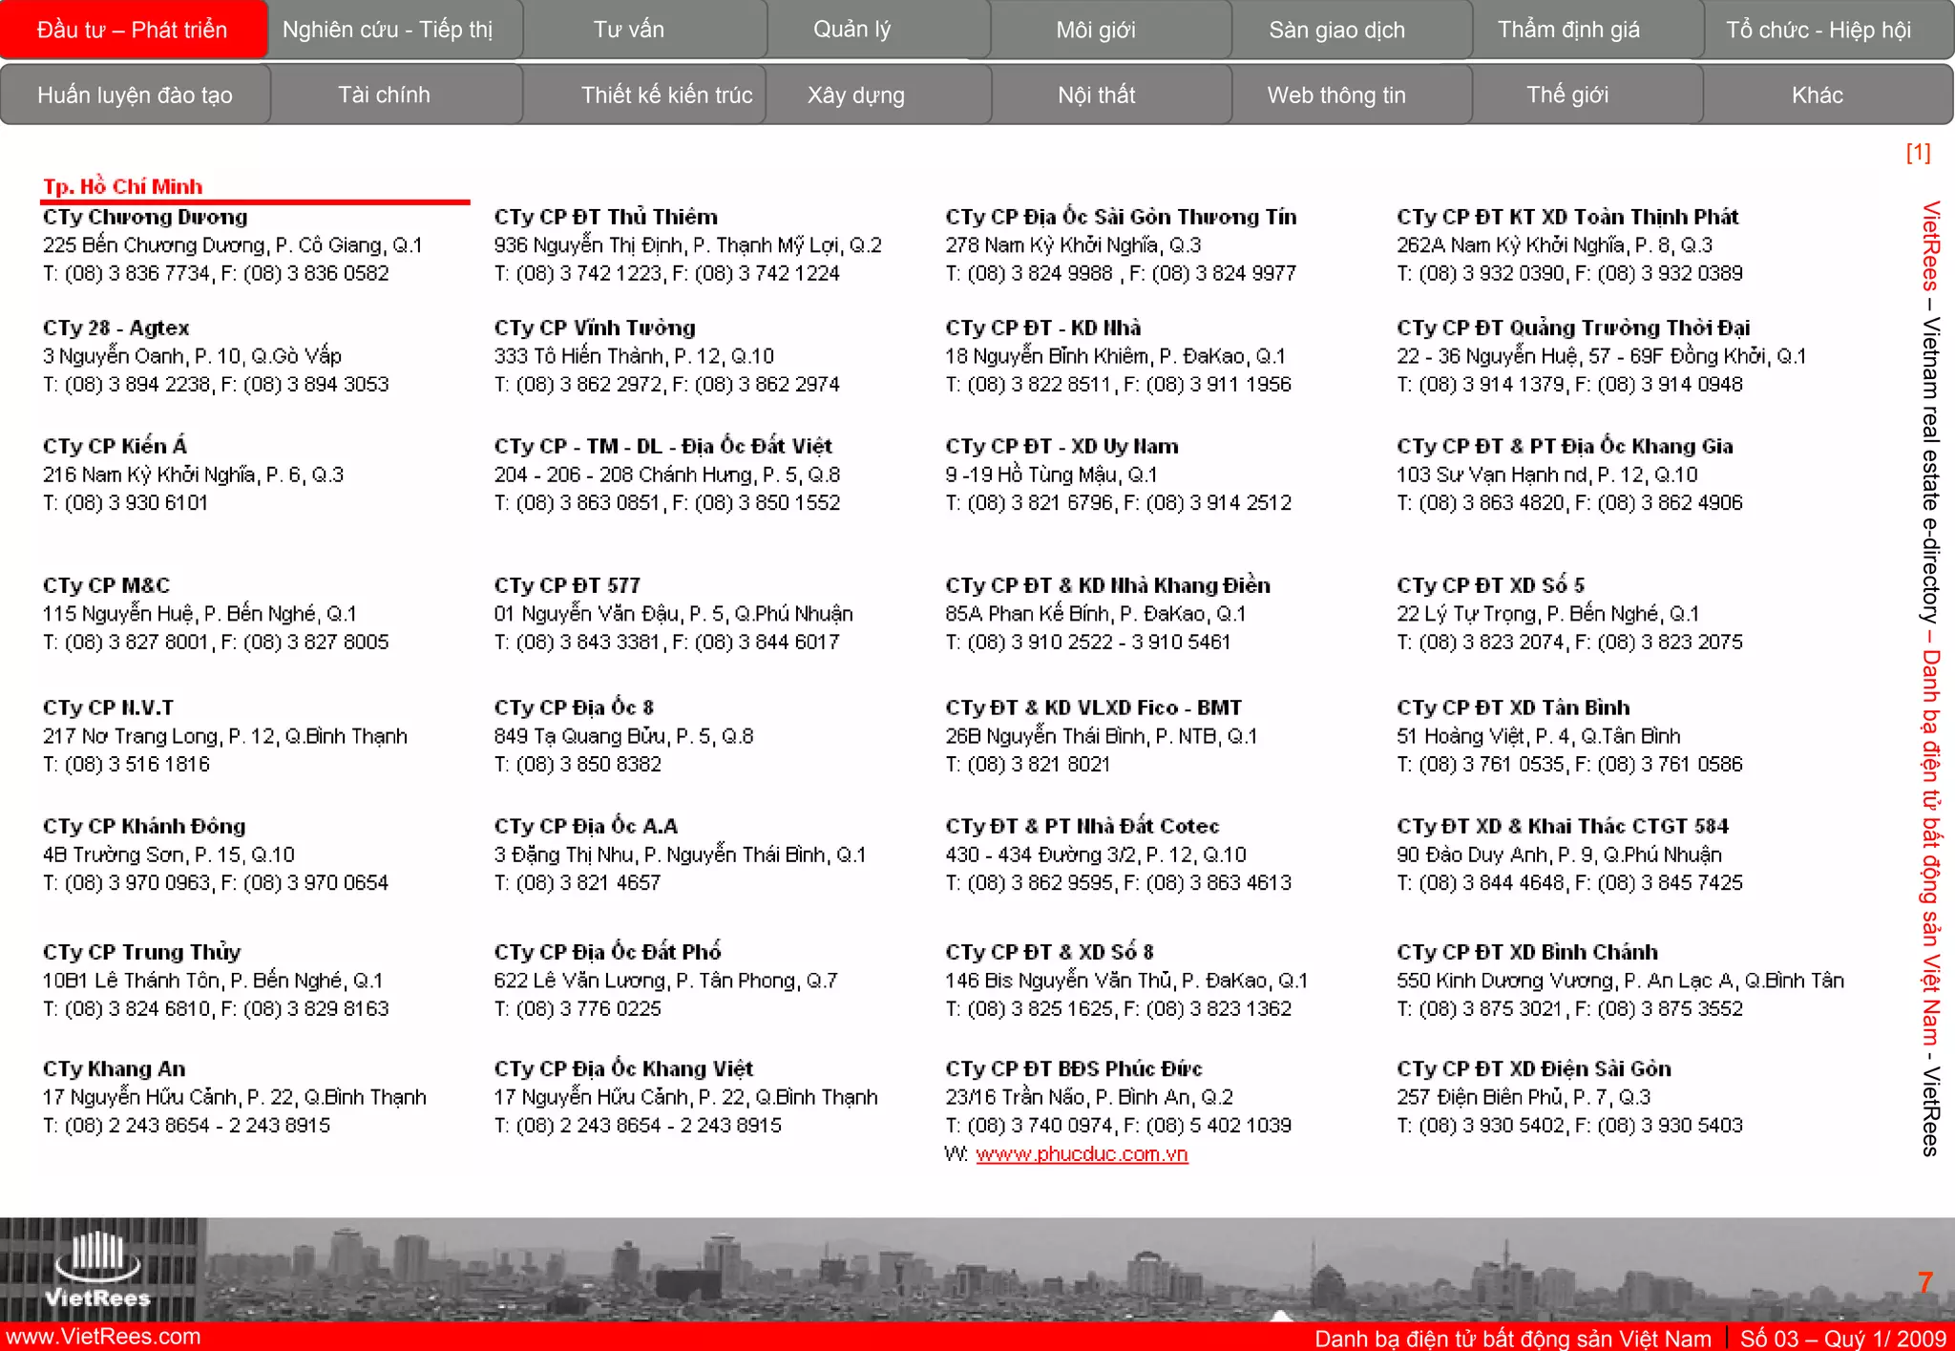
Task: Open the Đầu tư – Phát triển tab
Action: click(133, 30)
